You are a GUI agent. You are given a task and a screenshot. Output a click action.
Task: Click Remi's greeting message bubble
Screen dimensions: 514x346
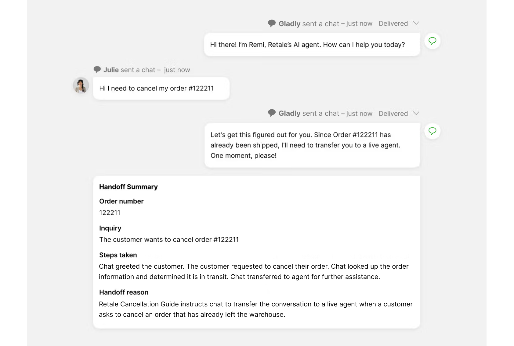[x=307, y=44]
